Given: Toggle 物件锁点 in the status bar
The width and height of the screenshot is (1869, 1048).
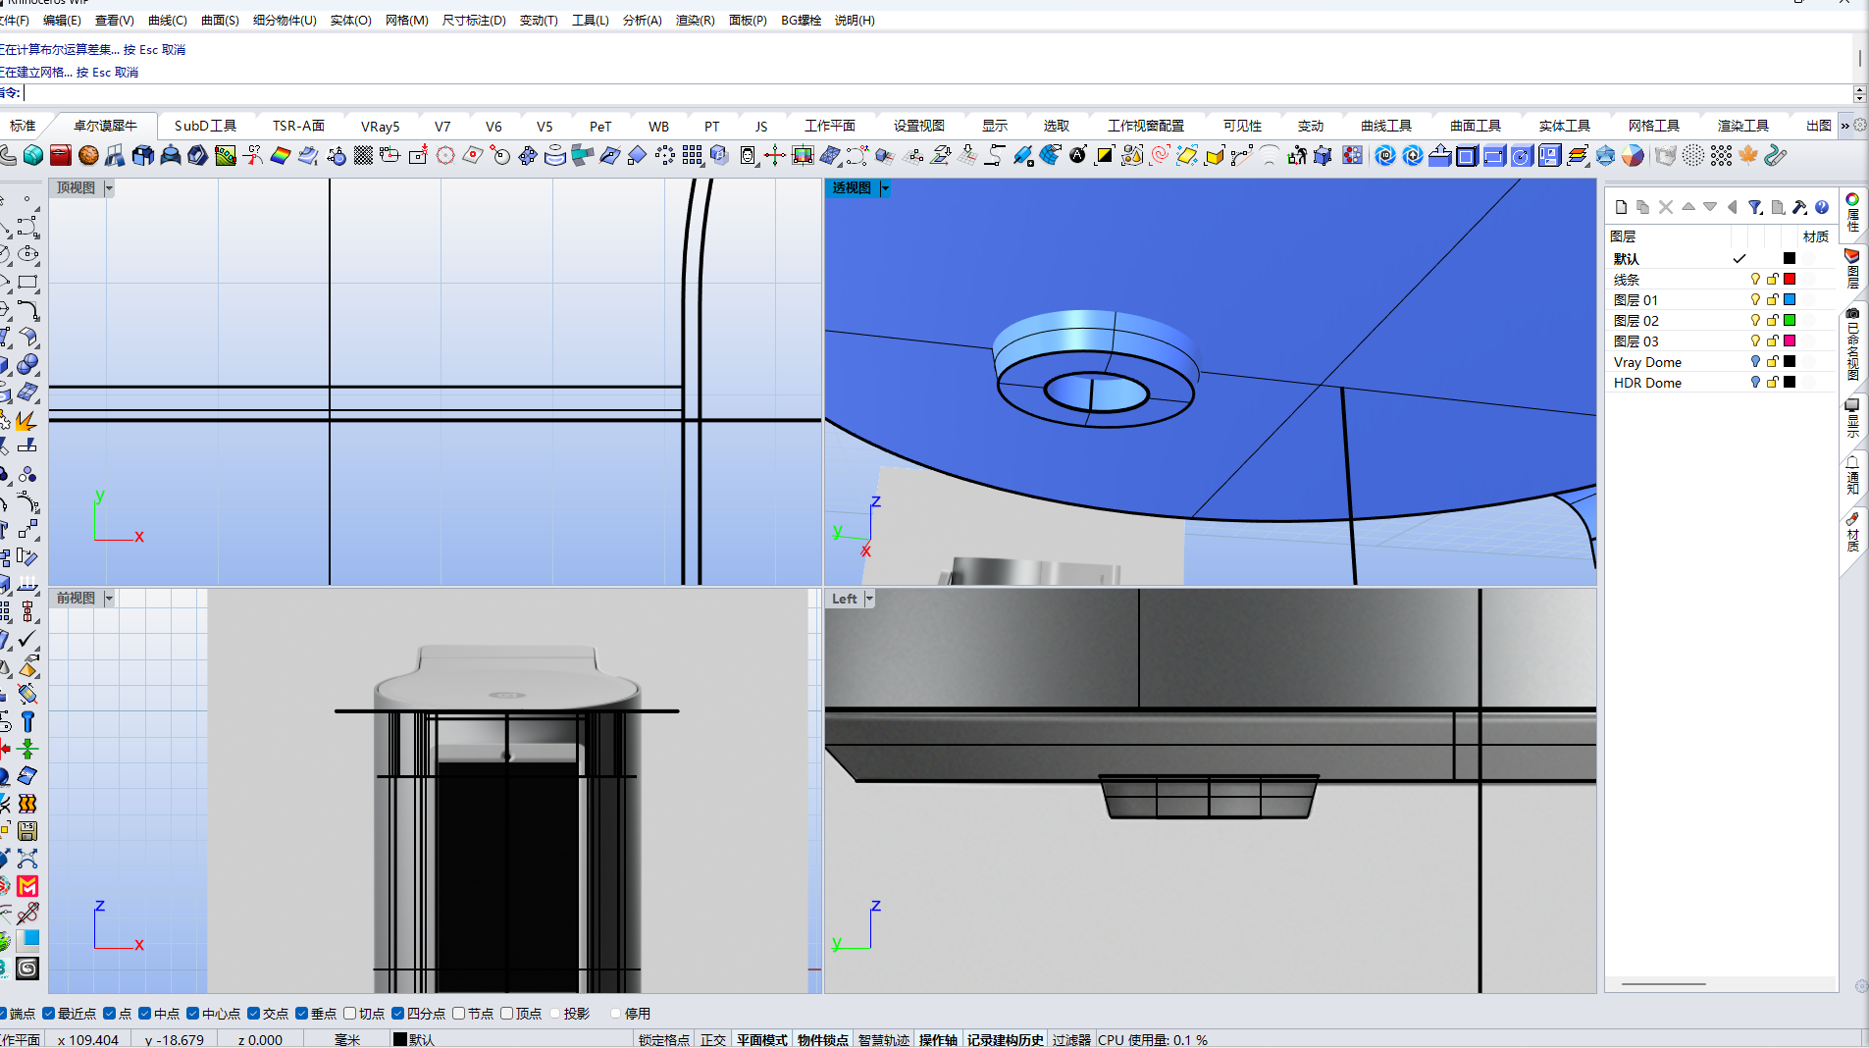Looking at the screenshot, I should tap(823, 1040).
